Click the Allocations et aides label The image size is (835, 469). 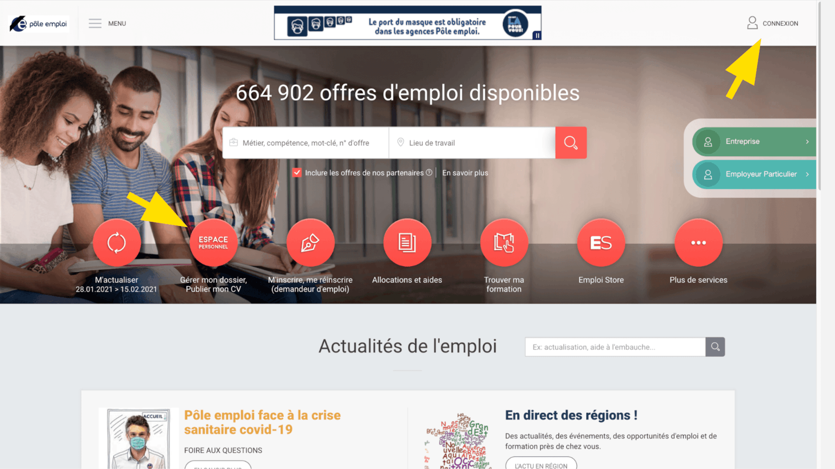tap(407, 280)
